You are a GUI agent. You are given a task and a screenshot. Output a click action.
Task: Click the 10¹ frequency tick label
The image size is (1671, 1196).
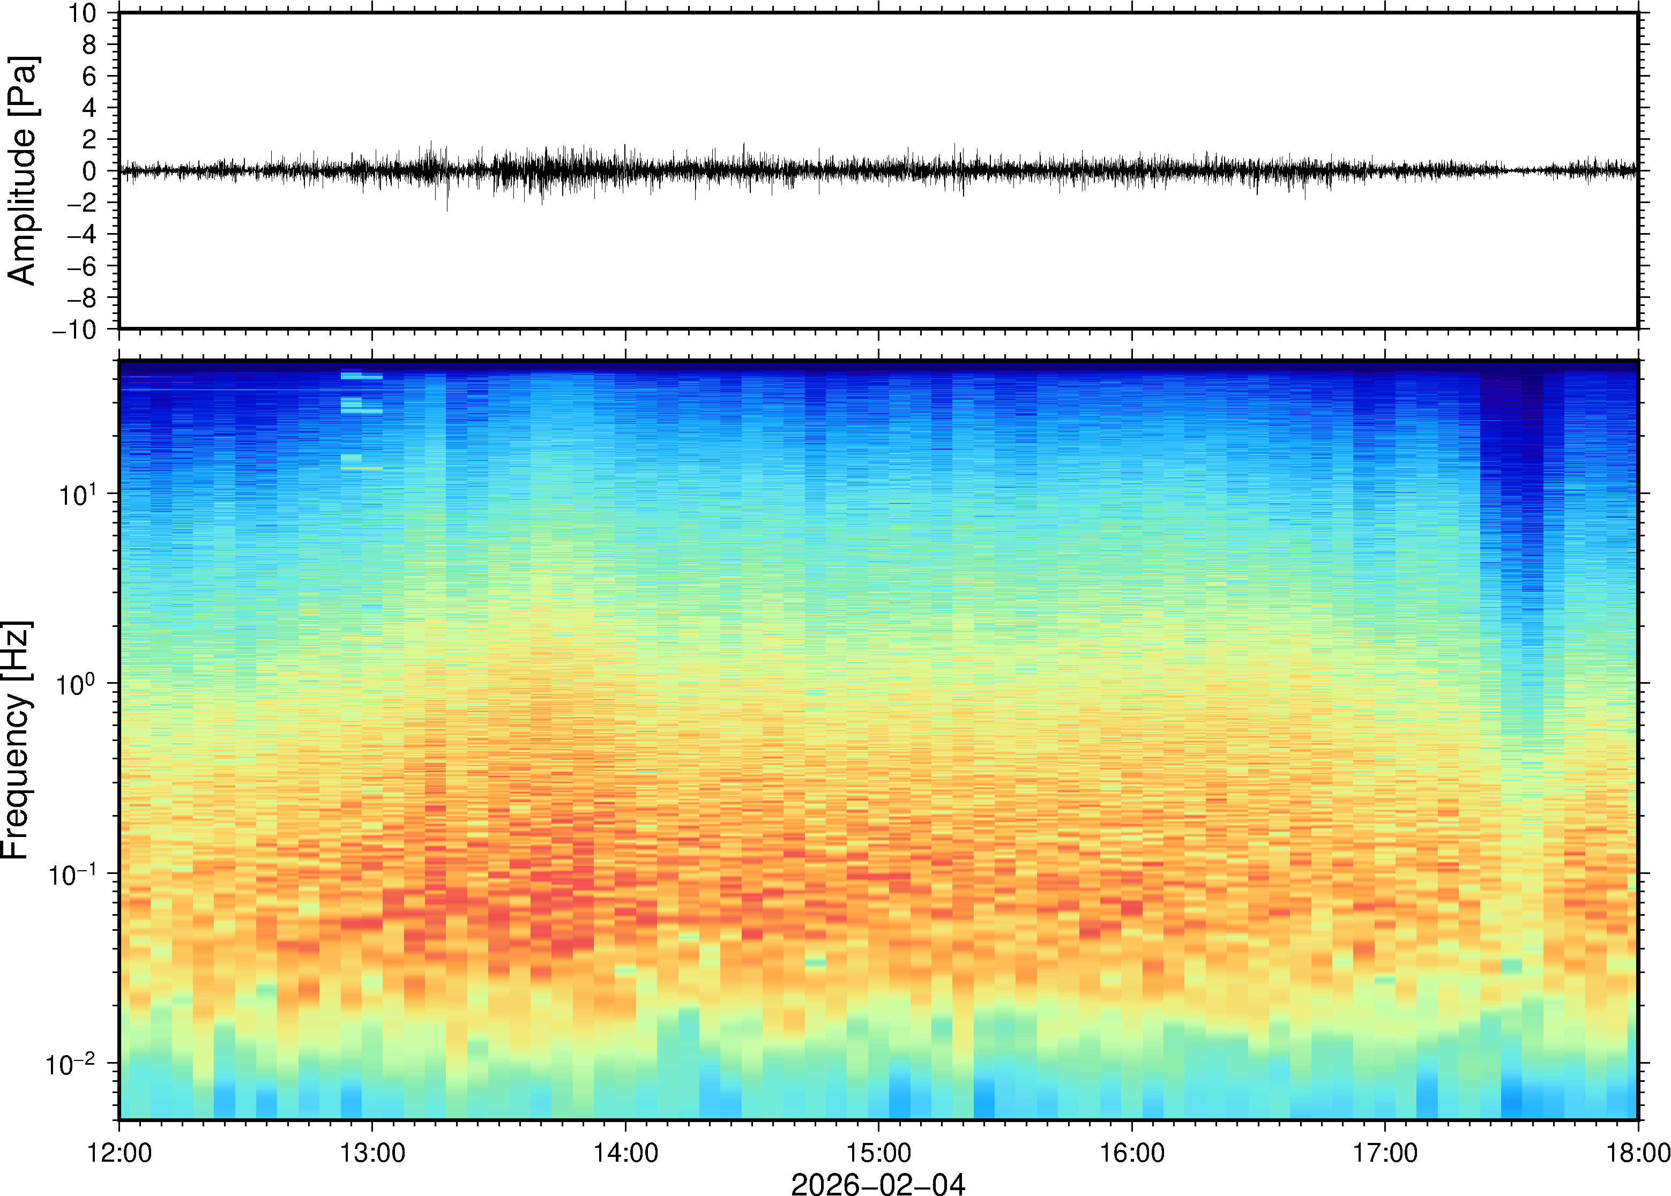[77, 494]
